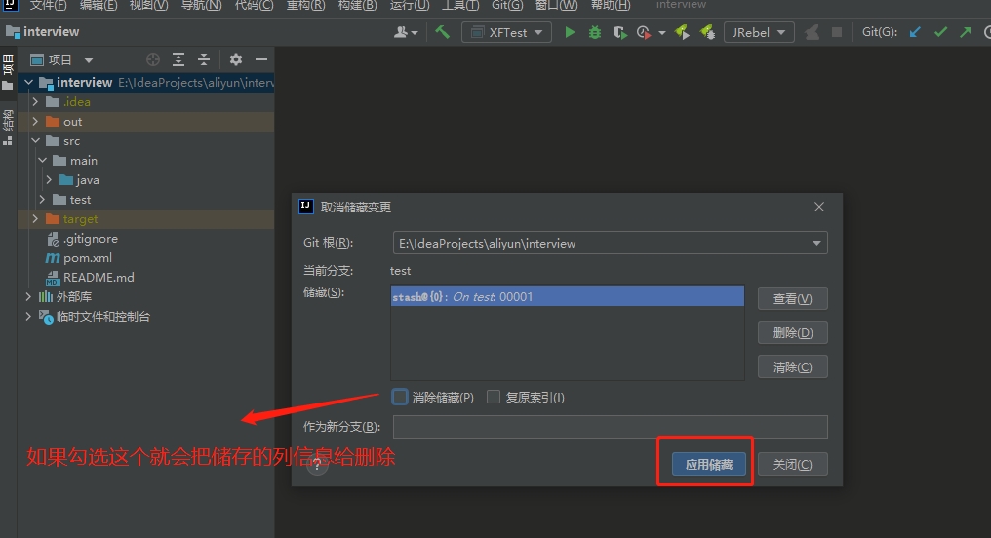Click the 作为新分支 input field
Screen dimensions: 991x538
[610, 427]
